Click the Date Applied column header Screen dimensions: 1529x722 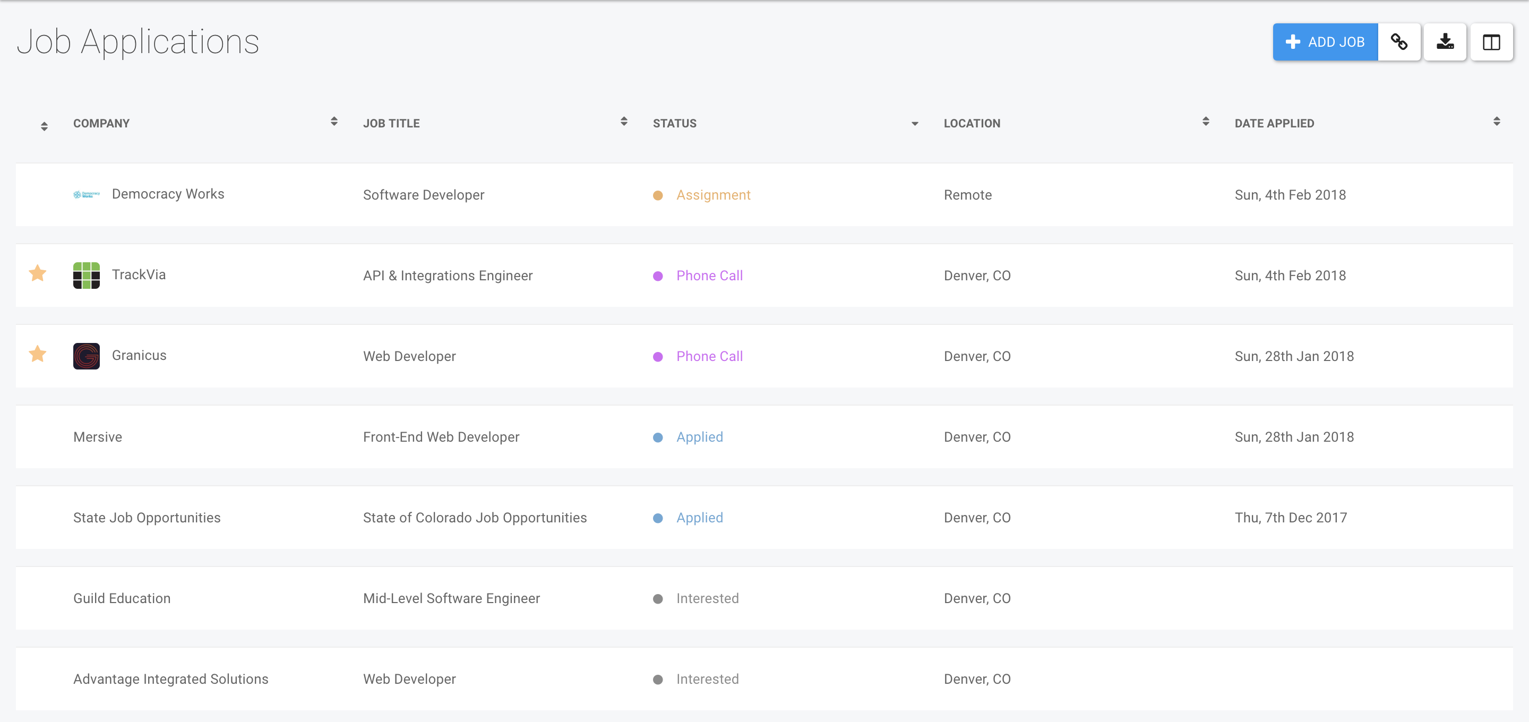1274,124
